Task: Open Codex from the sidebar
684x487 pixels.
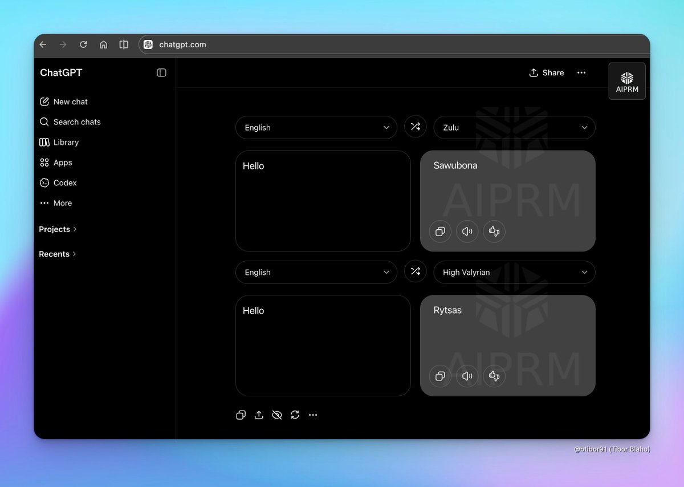Action: [x=58, y=182]
